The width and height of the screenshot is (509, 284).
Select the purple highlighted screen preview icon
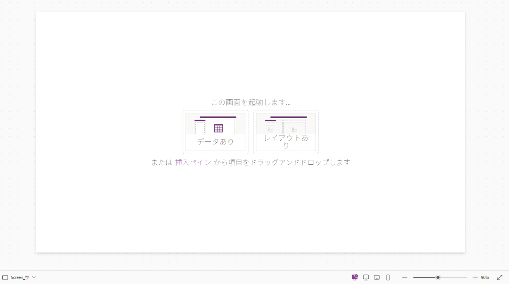(354, 277)
